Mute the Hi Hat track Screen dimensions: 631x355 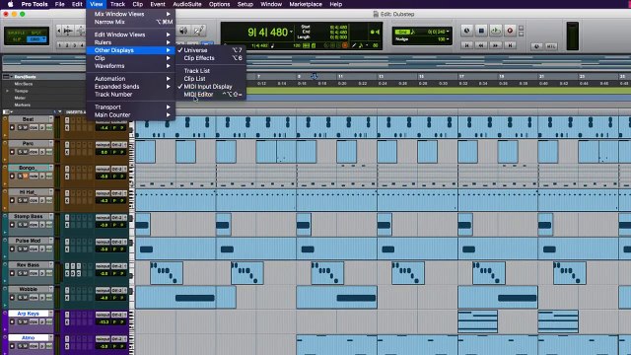point(26,200)
